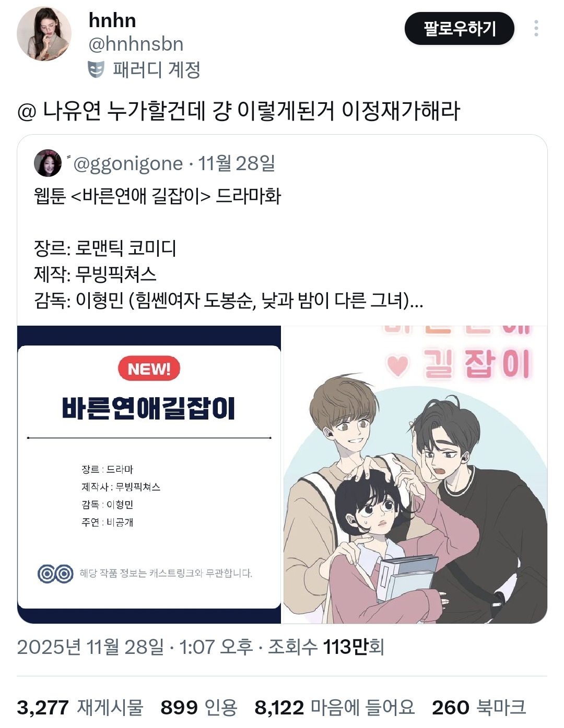Open @ggonigone quoted post handle
This screenshot has width=564, height=728.
click(128, 163)
